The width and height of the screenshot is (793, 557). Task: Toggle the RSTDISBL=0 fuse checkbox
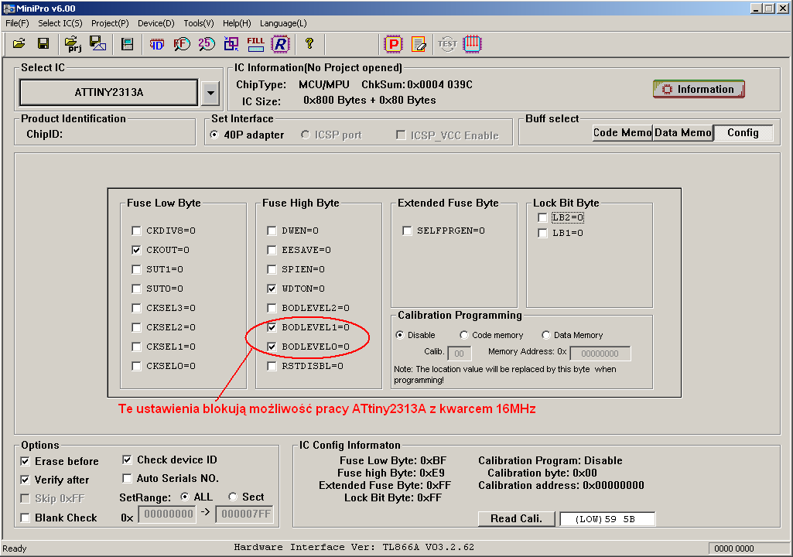click(x=272, y=366)
